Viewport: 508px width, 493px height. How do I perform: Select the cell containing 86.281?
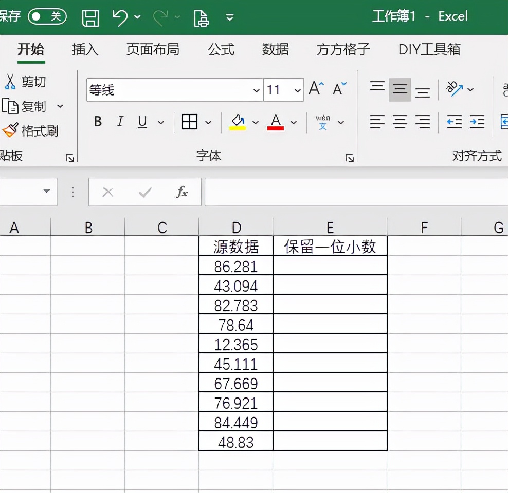(x=235, y=266)
